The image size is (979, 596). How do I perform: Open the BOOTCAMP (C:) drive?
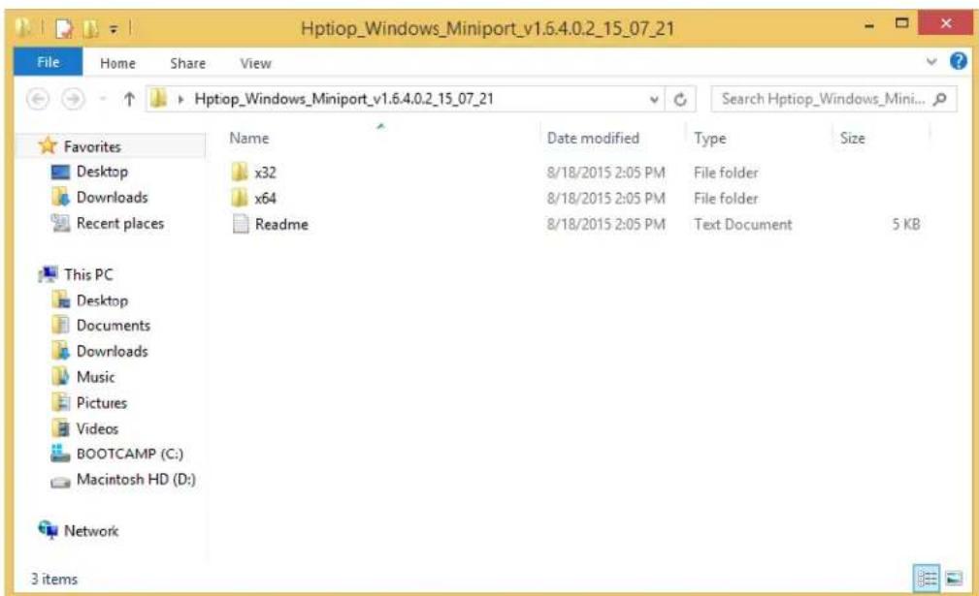(130, 454)
